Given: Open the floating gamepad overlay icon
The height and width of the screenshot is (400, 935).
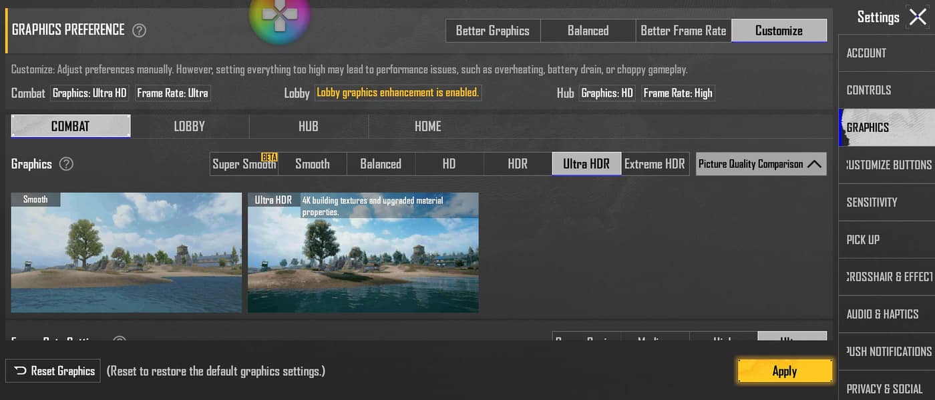Looking at the screenshot, I should [x=280, y=15].
